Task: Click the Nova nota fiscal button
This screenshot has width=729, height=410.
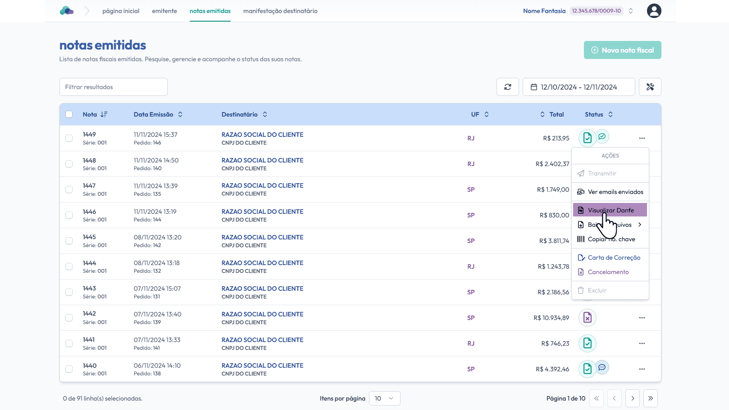Action: 622,50
